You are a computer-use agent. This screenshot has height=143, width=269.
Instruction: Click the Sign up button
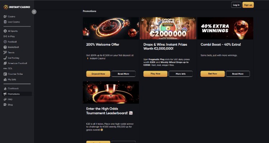(x=248, y=5)
